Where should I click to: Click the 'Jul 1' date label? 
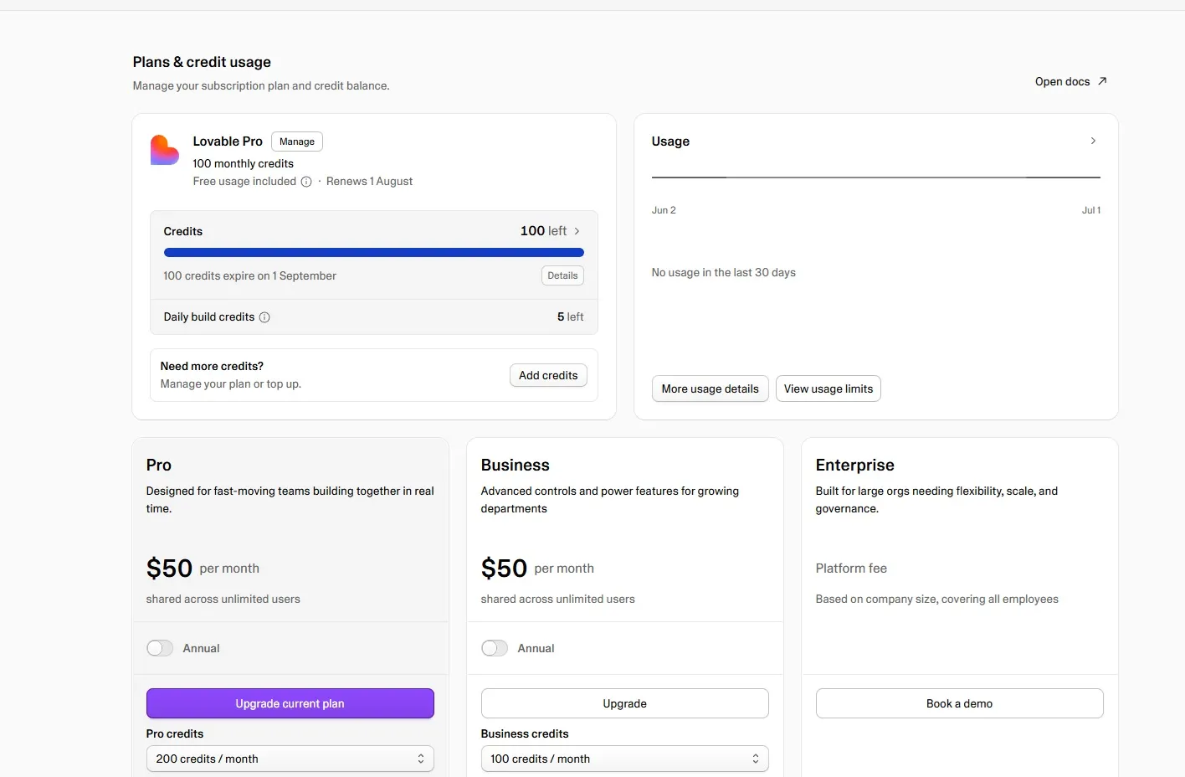coord(1091,210)
